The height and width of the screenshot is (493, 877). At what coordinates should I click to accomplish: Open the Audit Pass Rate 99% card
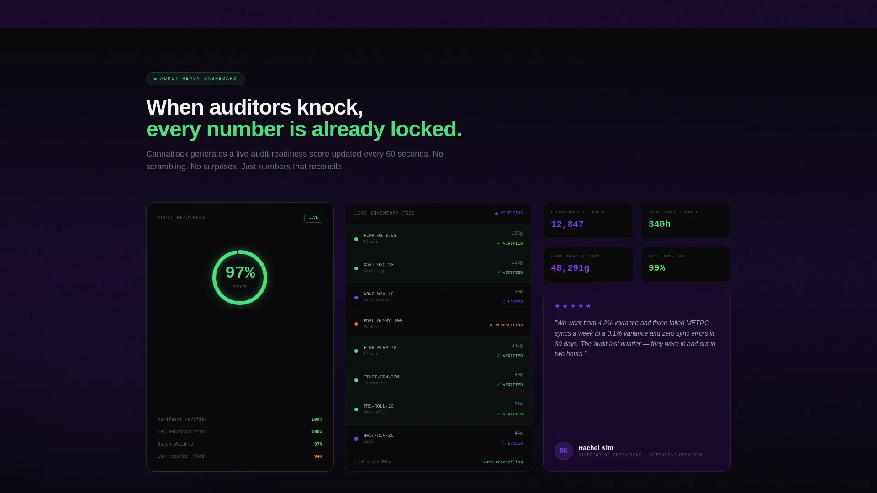(686, 264)
